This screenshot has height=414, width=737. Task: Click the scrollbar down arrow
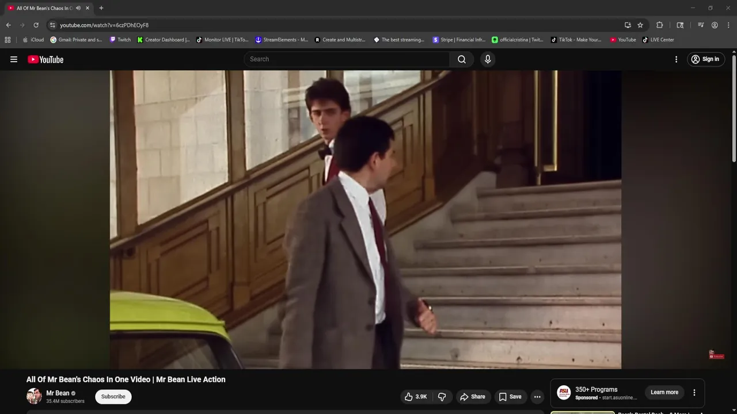pos(734,410)
